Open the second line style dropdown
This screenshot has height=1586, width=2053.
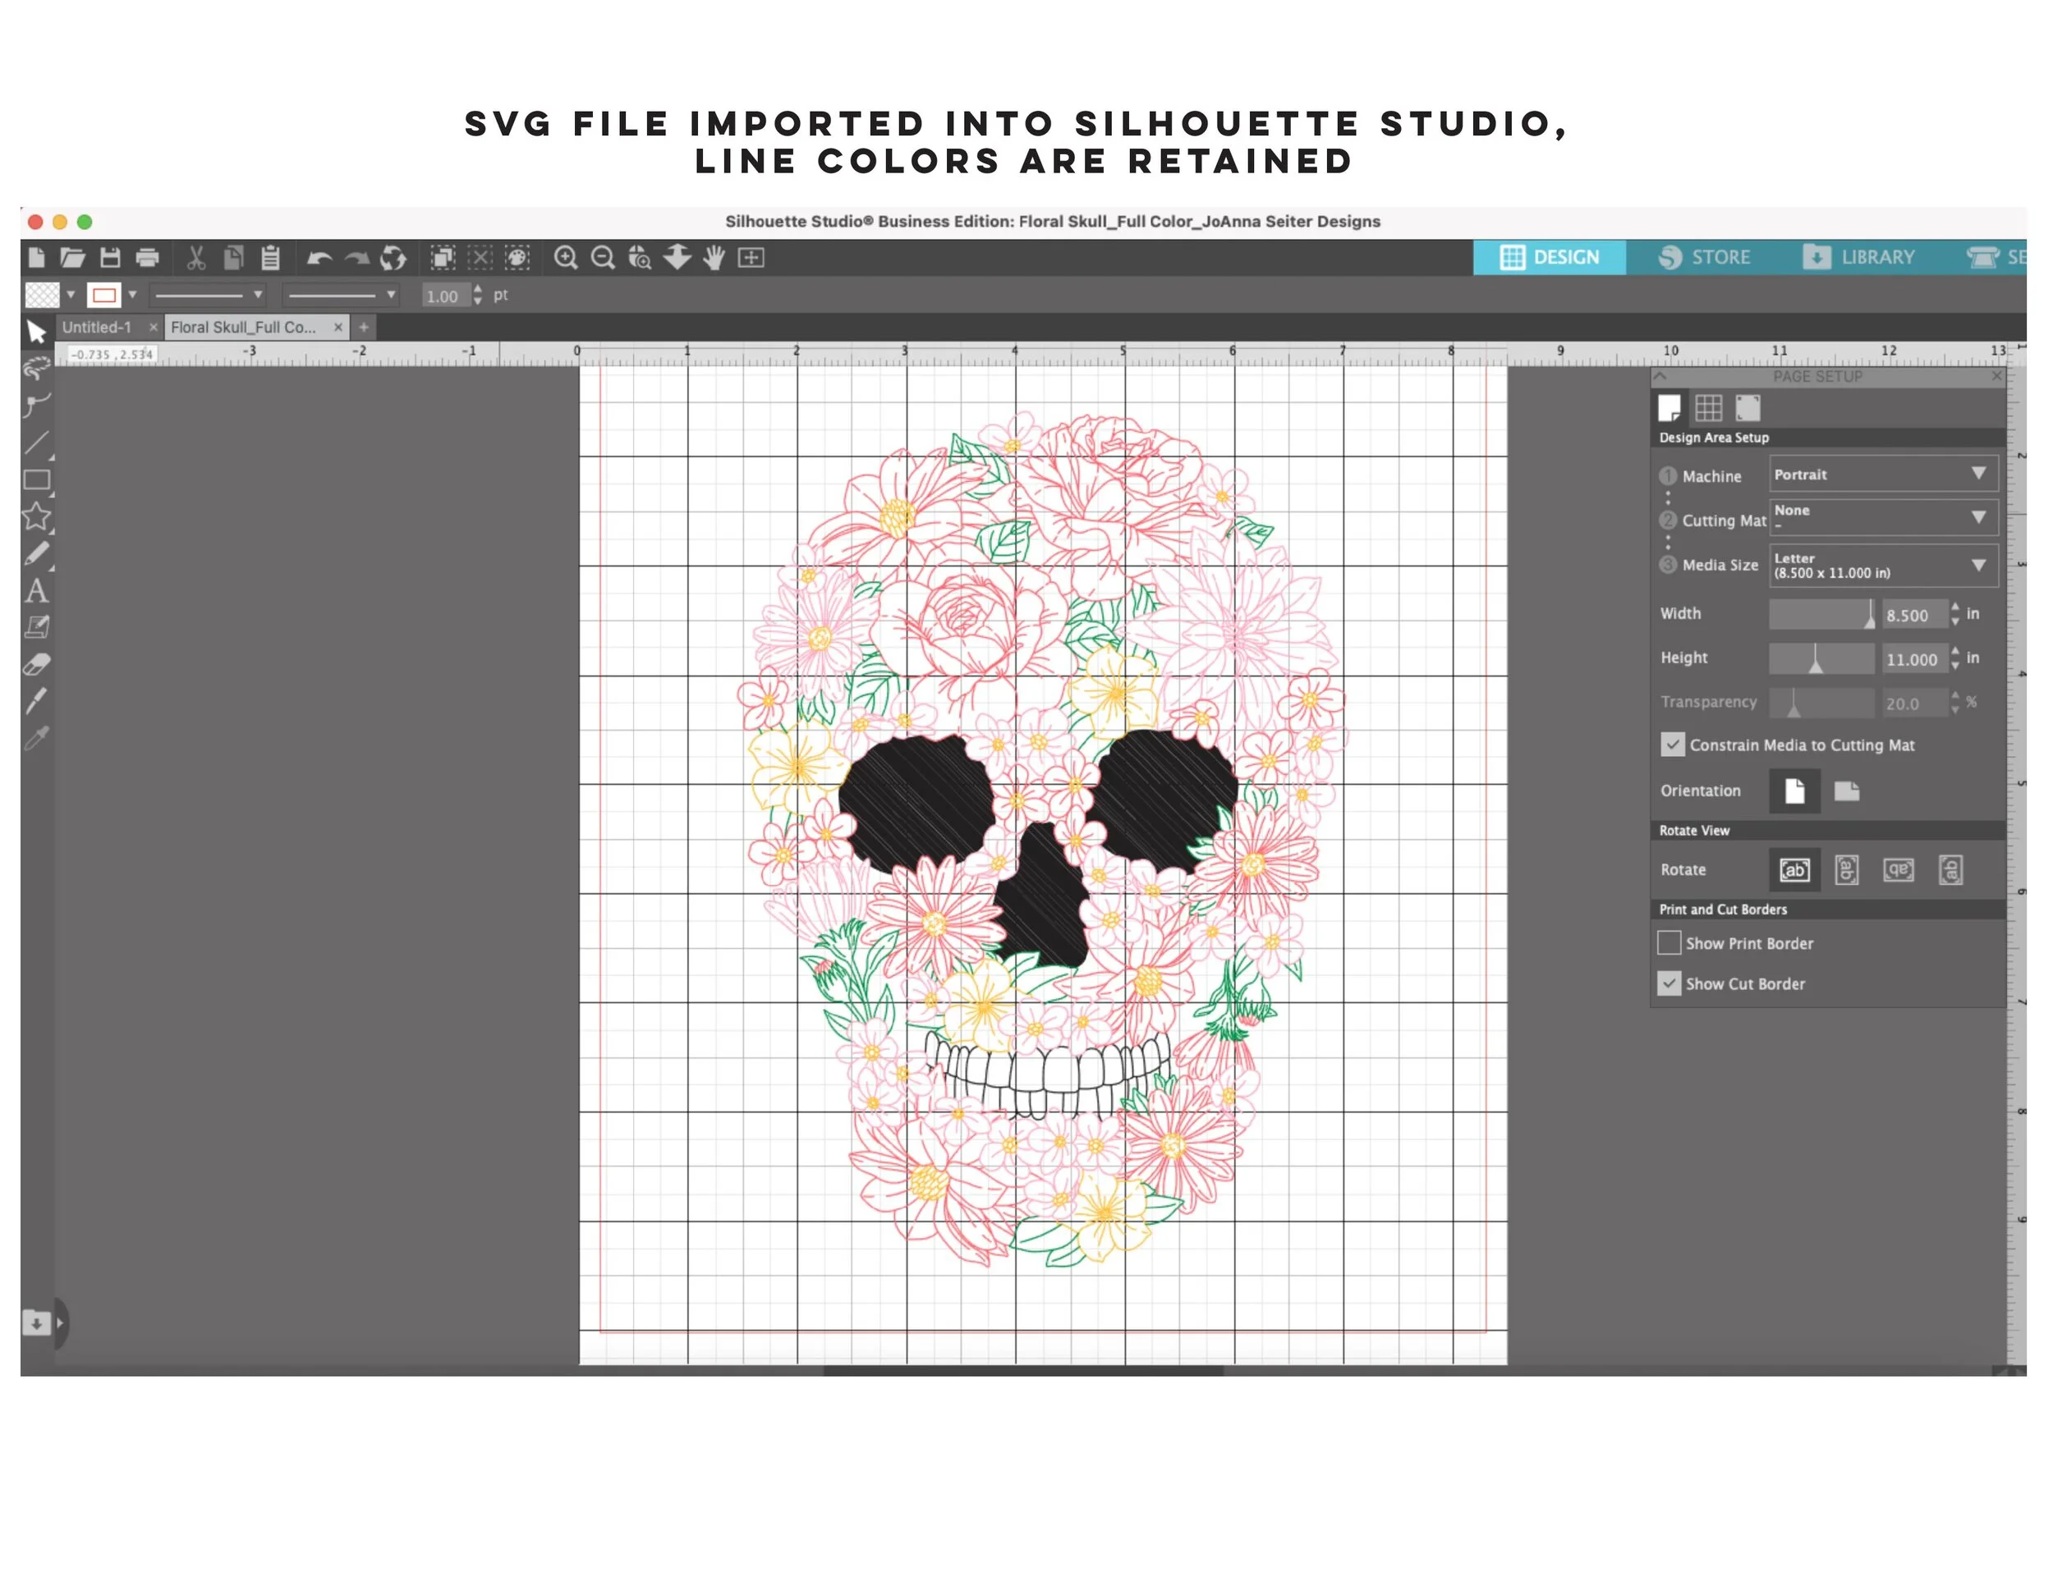[340, 295]
